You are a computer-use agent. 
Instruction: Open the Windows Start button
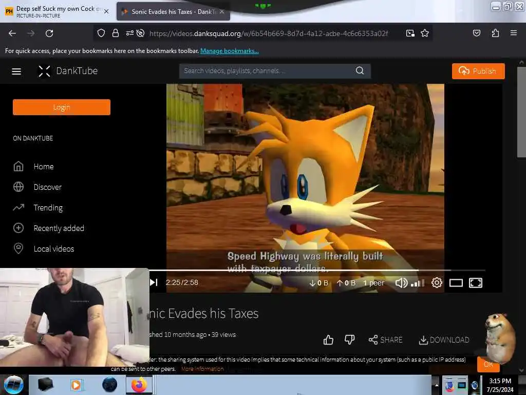pyautogui.click(x=13, y=385)
